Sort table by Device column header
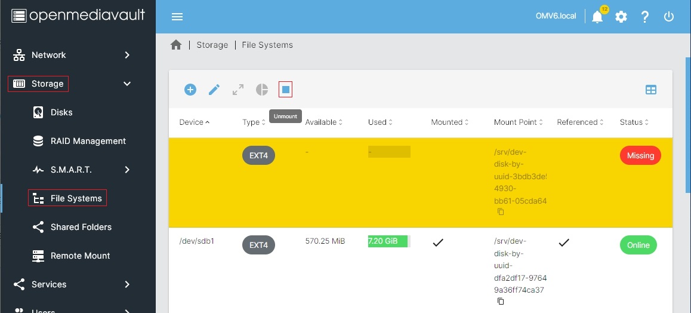 click(x=192, y=122)
